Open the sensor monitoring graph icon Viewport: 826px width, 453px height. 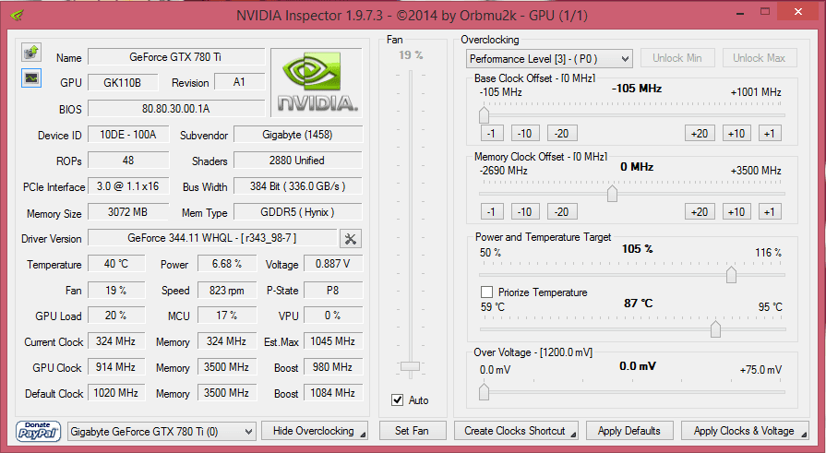[31, 78]
